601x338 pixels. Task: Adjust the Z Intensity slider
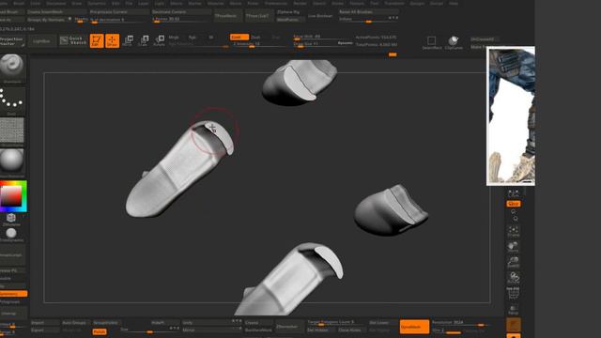[259, 44]
